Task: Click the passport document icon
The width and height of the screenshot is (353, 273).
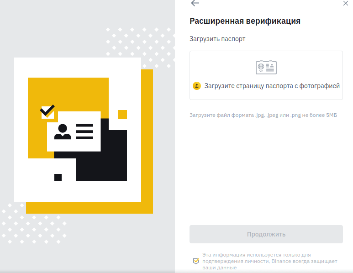Action: point(266,67)
